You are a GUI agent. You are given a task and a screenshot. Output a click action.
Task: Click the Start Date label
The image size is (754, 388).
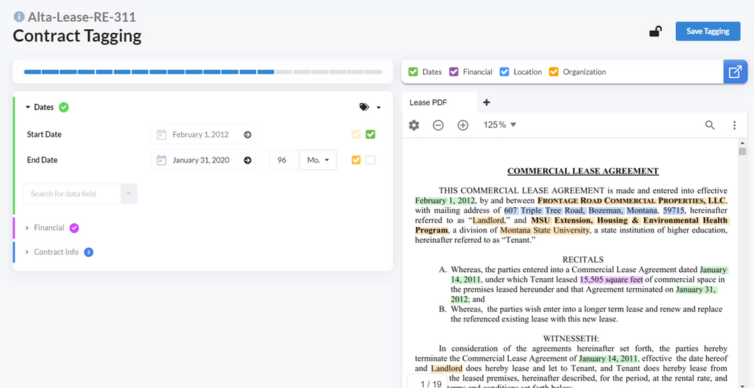click(x=44, y=135)
